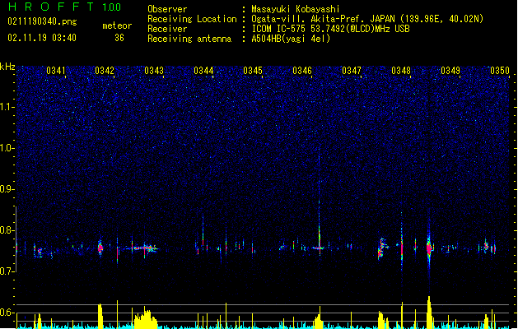Click the zigzag echo between 0347 and 0348
Viewport: 518px width, 329px height.
(383, 248)
